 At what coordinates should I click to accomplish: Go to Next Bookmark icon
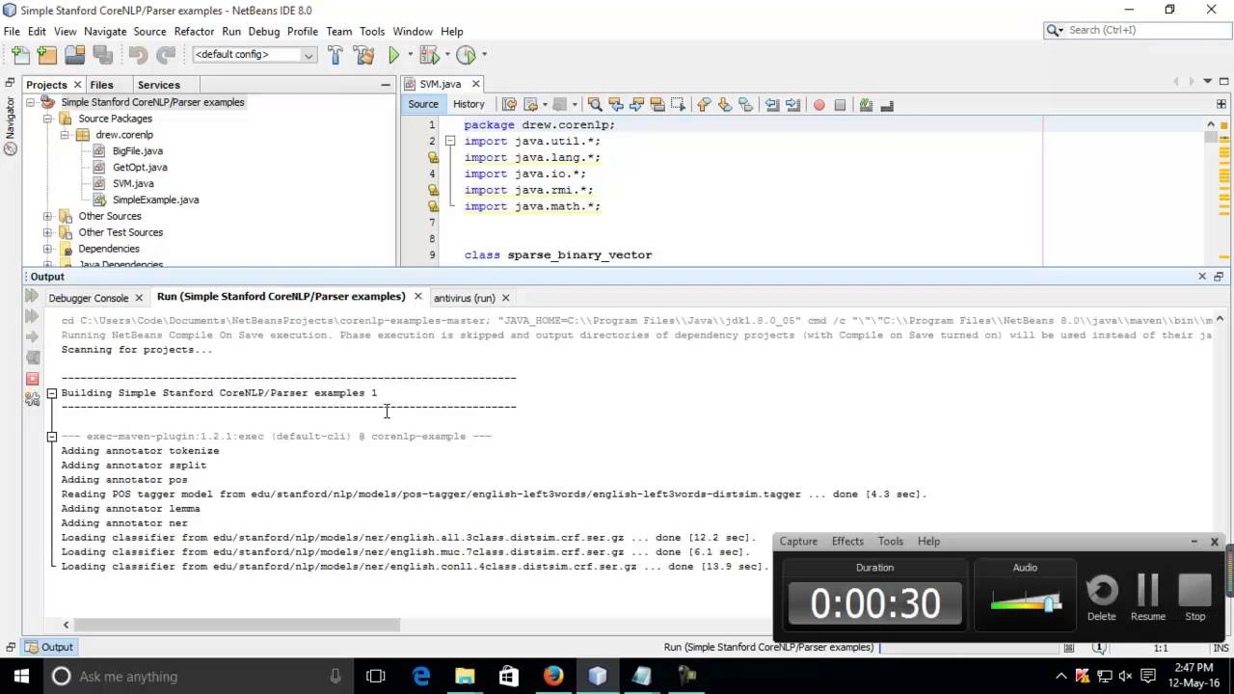725,104
